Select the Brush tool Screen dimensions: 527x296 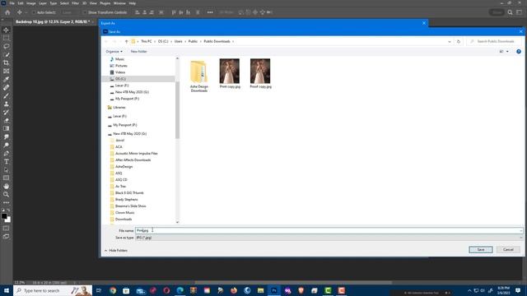[x=6, y=95]
